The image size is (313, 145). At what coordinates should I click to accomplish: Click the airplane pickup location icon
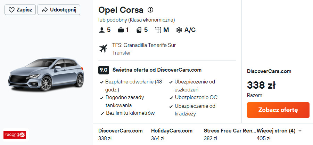pyautogui.click(x=103, y=49)
